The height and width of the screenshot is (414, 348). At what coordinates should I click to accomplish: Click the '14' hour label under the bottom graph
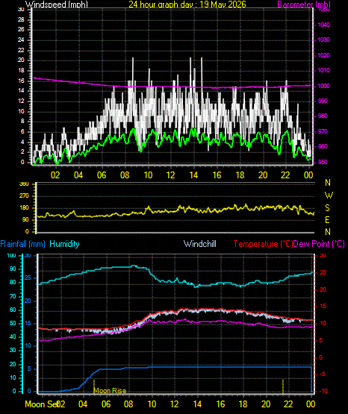197,404
